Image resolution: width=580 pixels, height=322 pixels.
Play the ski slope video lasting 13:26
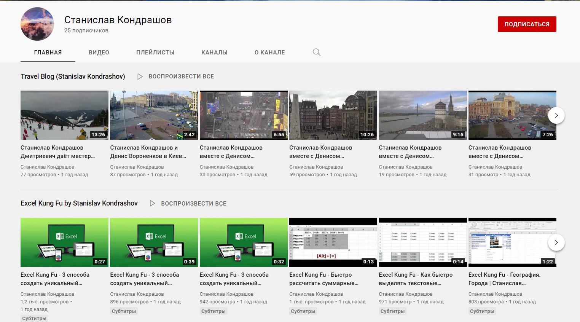click(64, 115)
